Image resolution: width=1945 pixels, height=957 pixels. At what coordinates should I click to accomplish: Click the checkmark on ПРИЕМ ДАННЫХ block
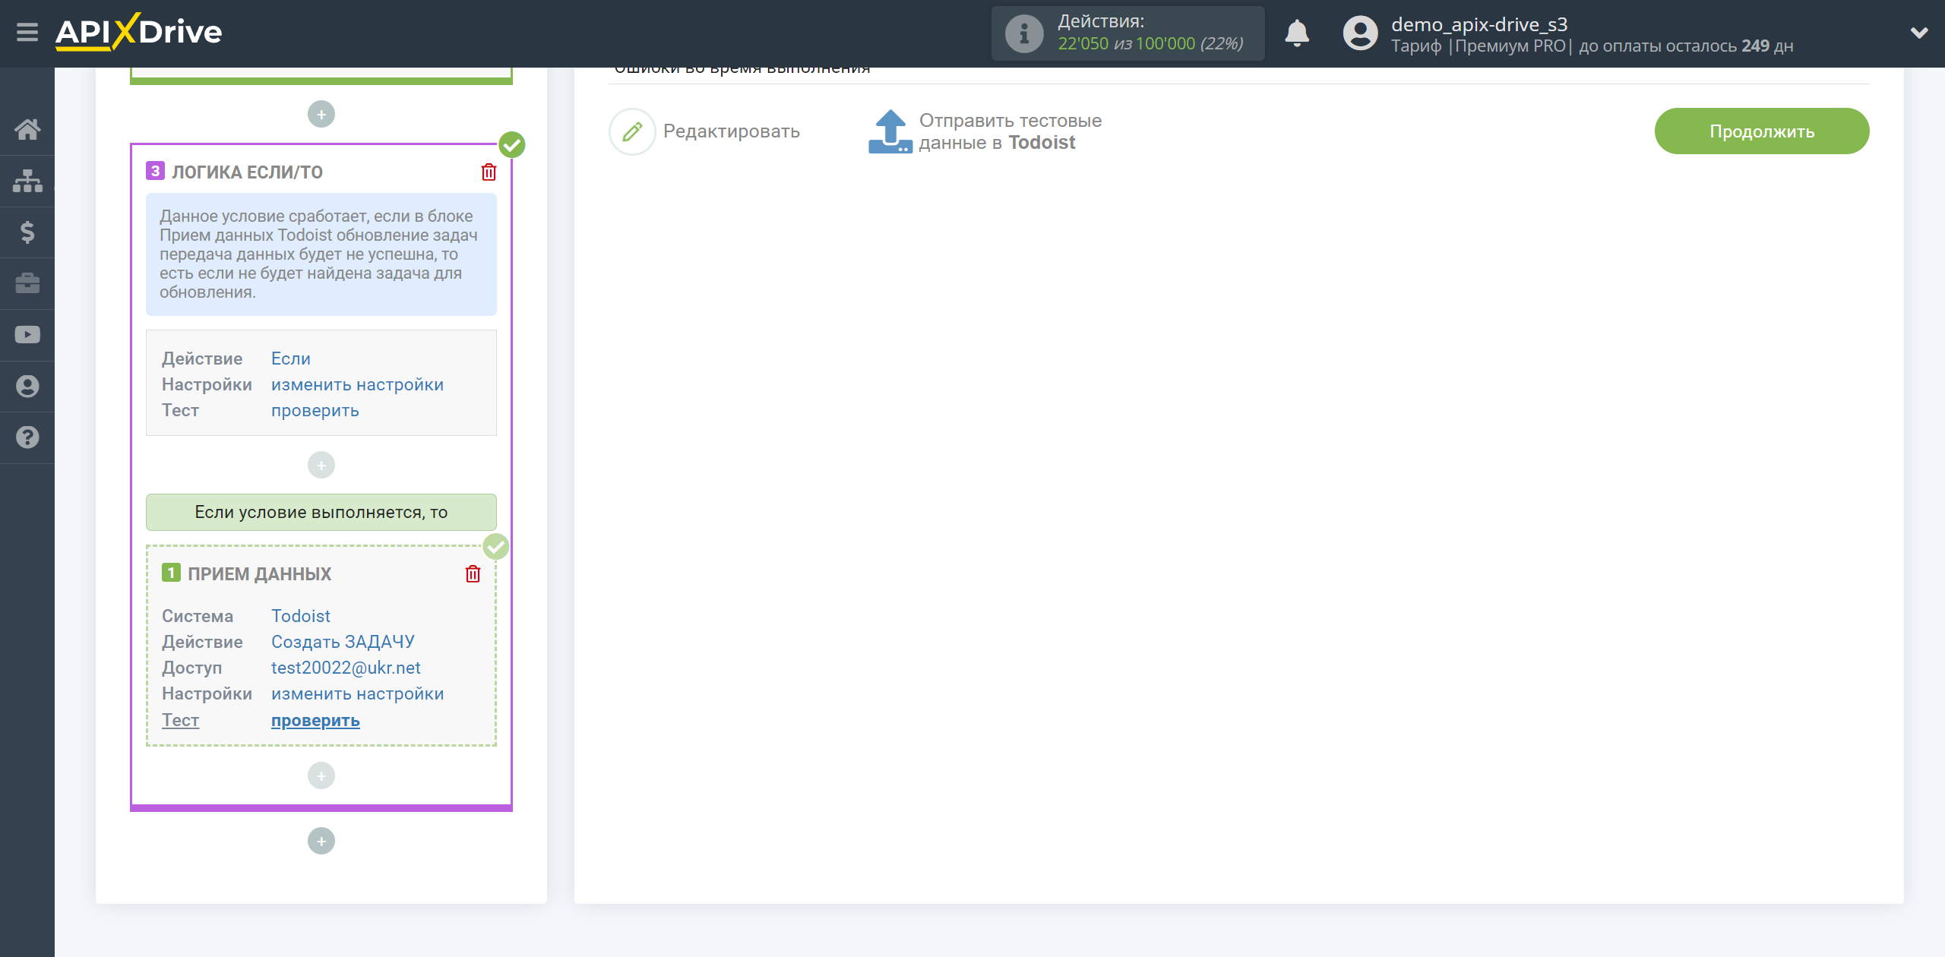496,546
